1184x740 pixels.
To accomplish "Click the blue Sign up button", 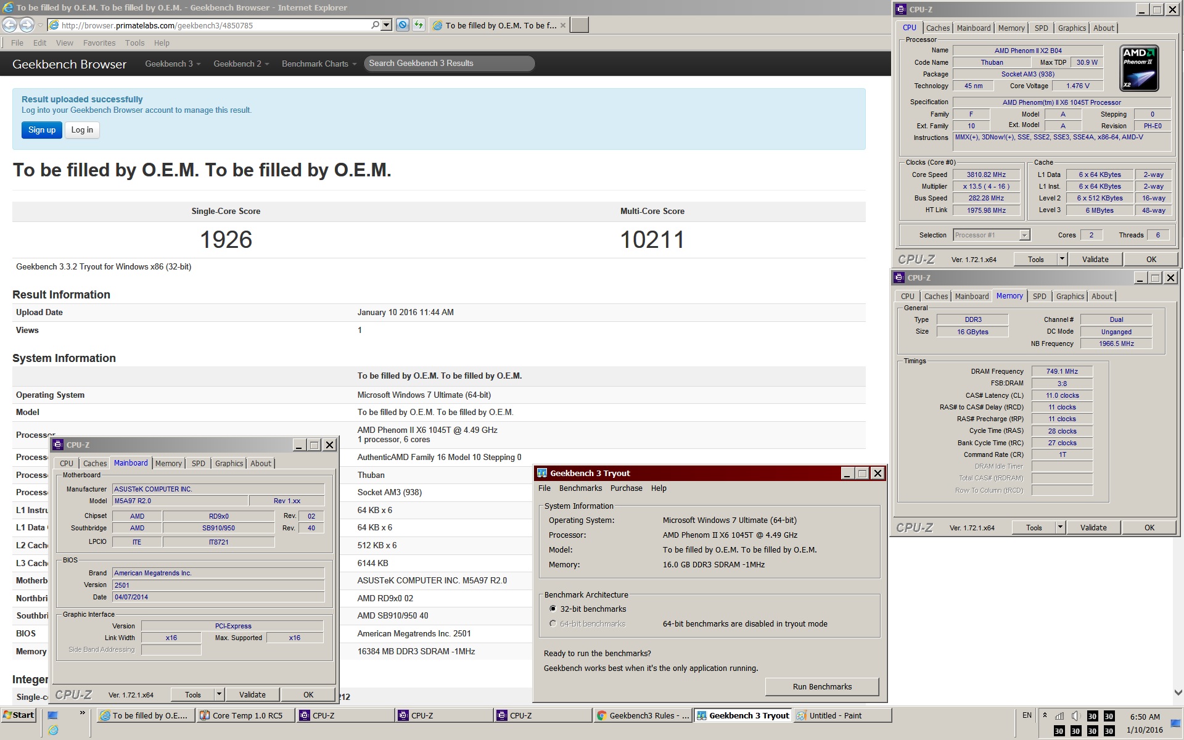I will click(x=42, y=129).
